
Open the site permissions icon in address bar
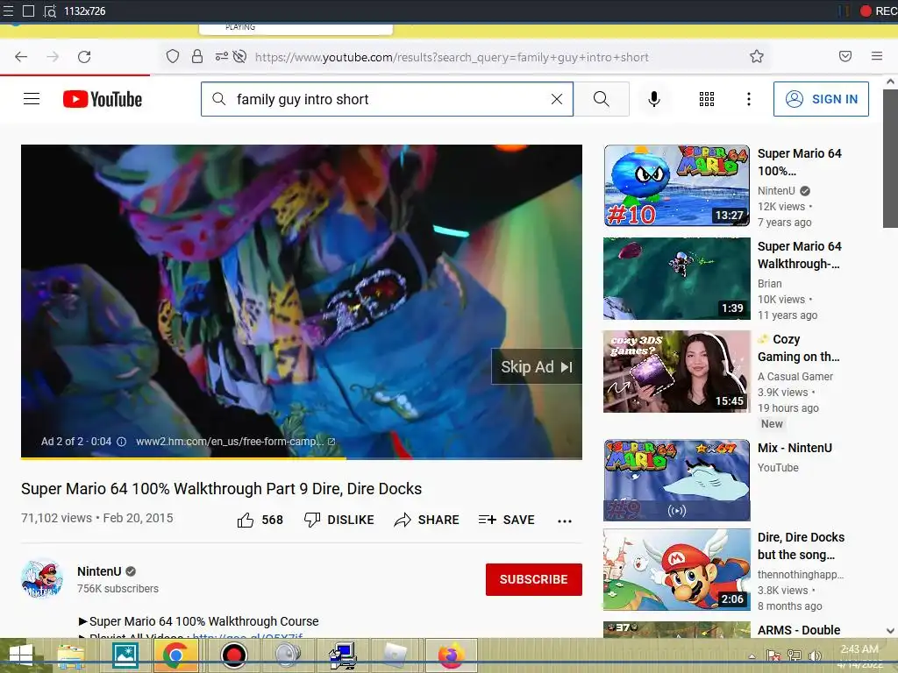221,56
